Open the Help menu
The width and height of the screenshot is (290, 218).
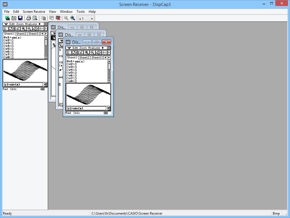[x=92, y=11]
